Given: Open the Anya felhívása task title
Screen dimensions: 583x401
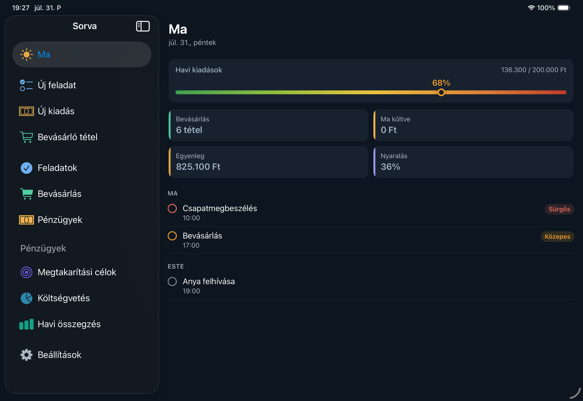Looking at the screenshot, I should click(x=209, y=281).
